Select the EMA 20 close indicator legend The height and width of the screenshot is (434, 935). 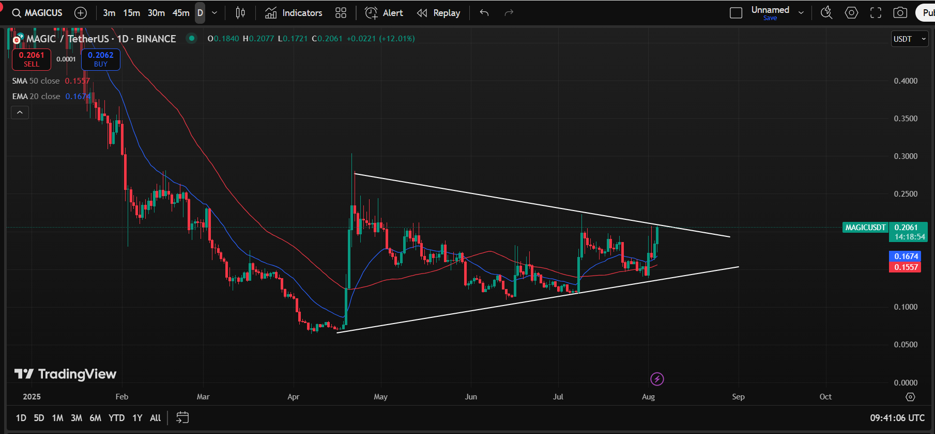pos(36,97)
